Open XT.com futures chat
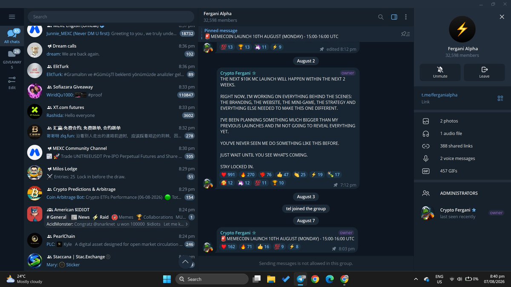The image size is (511, 287). [x=111, y=111]
